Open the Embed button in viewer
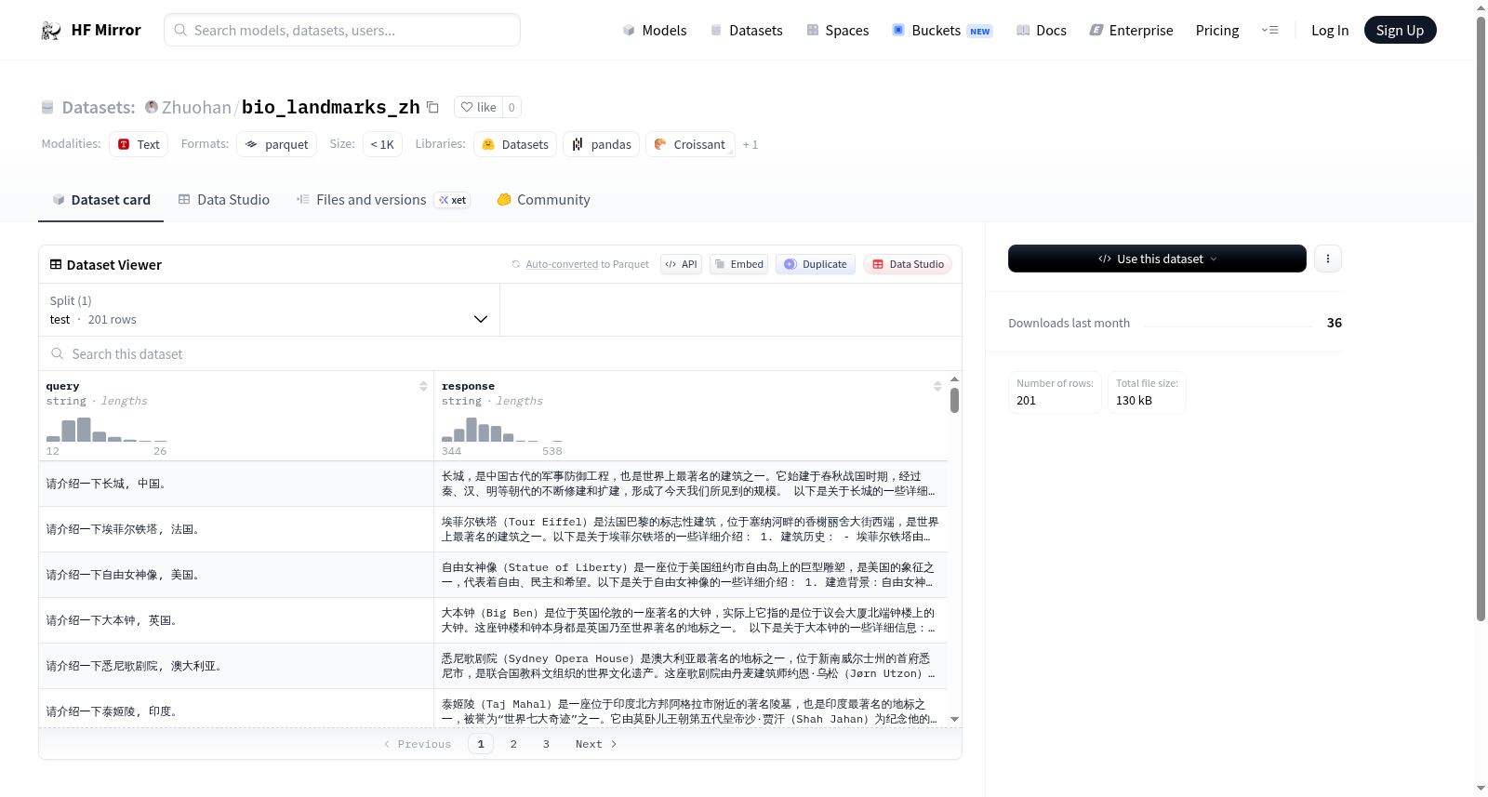Viewport: 1488px width, 797px height. pos(739,264)
